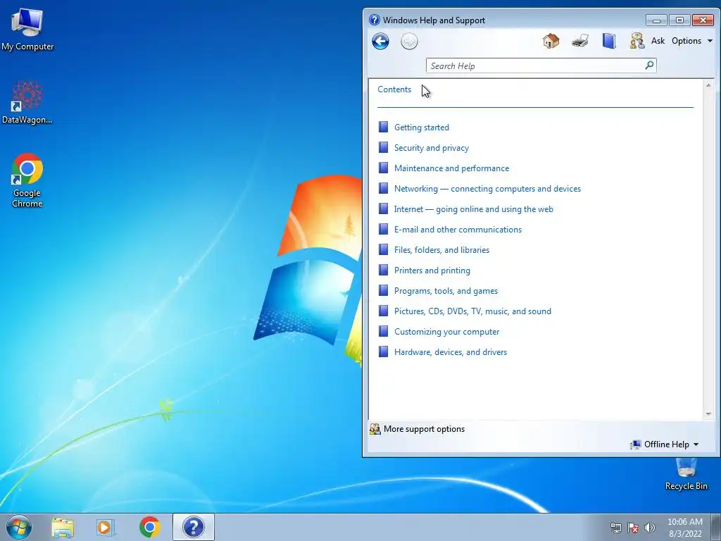Click the Windows Help title bar icon
Screen dimensions: 721x541
pyautogui.click(x=375, y=20)
